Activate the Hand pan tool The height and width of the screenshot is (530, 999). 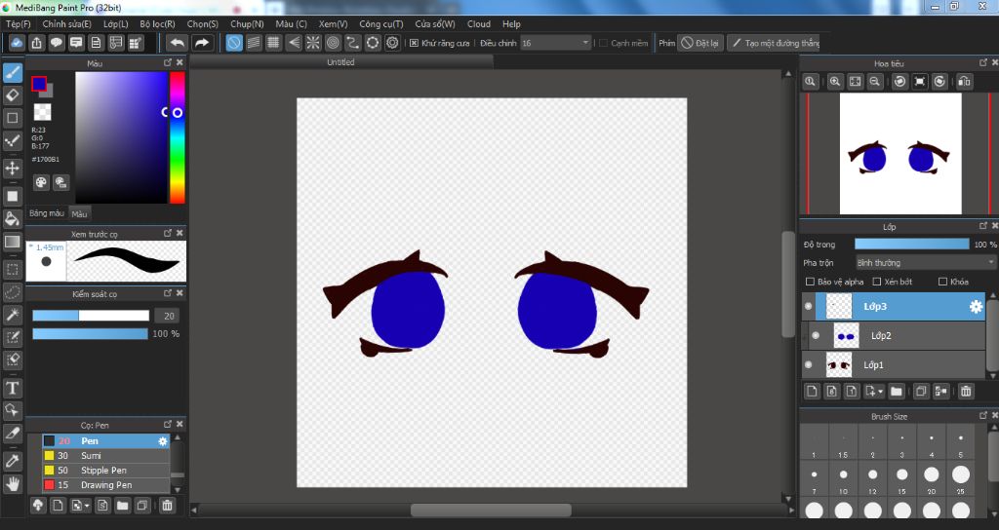(x=13, y=483)
